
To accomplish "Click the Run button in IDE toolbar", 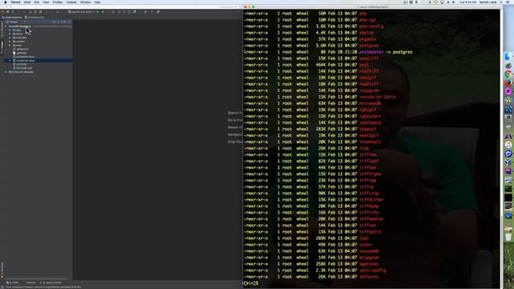I will pos(98,12).
